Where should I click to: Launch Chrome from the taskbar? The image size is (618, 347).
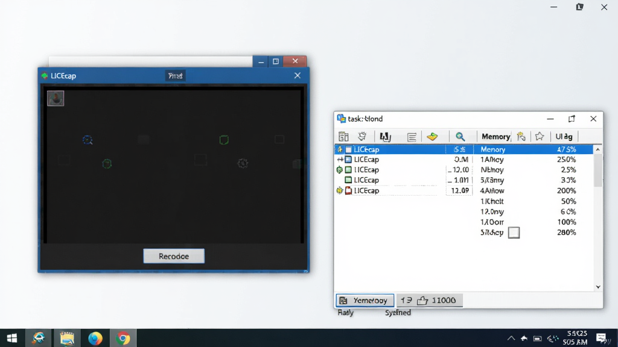pos(123,338)
